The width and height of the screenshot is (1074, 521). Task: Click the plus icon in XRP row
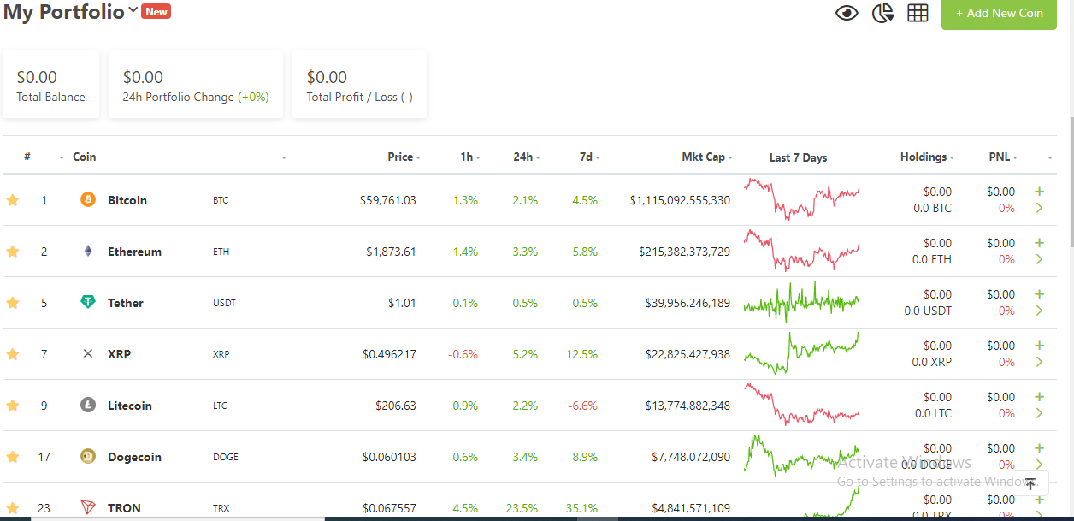tap(1039, 346)
